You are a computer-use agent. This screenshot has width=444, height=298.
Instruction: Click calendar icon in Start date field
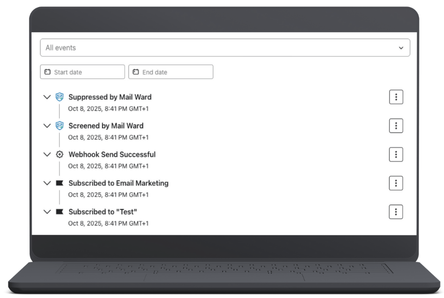pos(48,72)
